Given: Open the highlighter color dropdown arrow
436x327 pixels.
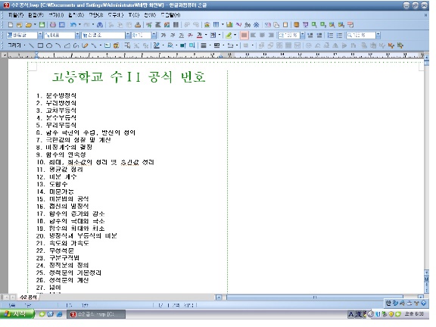Looking at the screenshot, I should pos(235,35).
